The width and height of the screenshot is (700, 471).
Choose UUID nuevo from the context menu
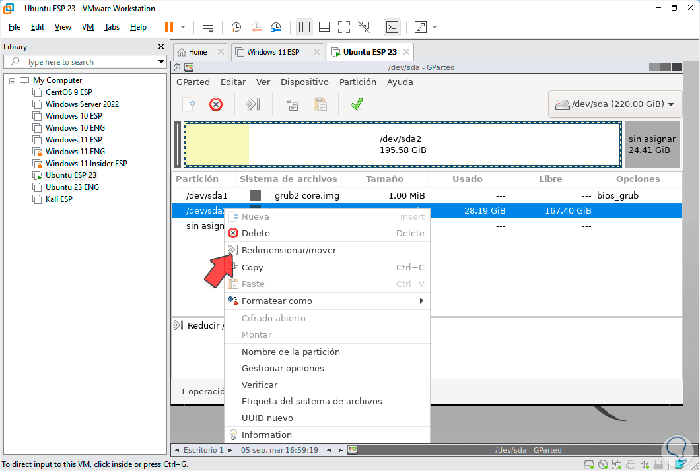(x=327, y=418)
